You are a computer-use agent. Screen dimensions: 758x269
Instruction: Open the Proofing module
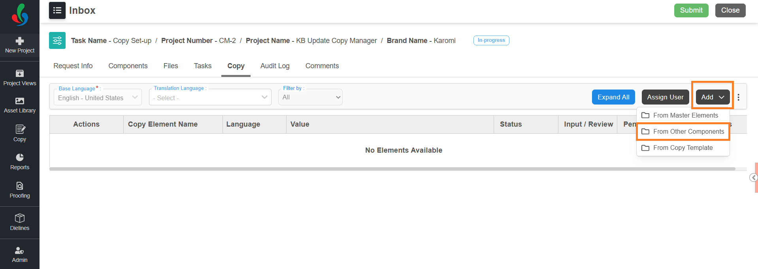[20, 190]
